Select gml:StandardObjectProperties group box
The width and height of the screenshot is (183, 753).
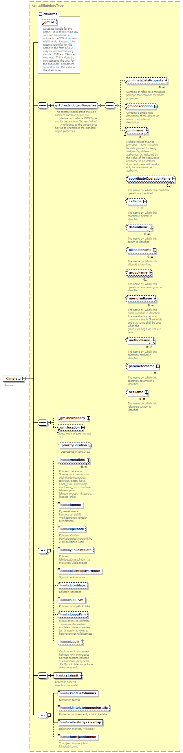(76, 105)
